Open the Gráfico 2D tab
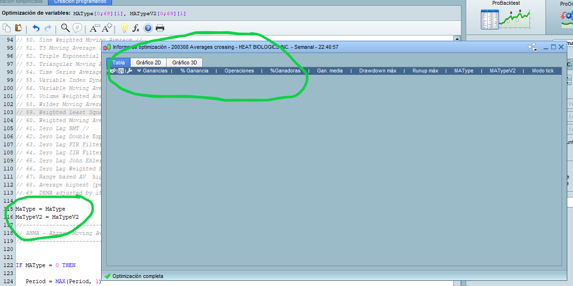Screen dimensions: 573x286 click(x=149, y=63)
